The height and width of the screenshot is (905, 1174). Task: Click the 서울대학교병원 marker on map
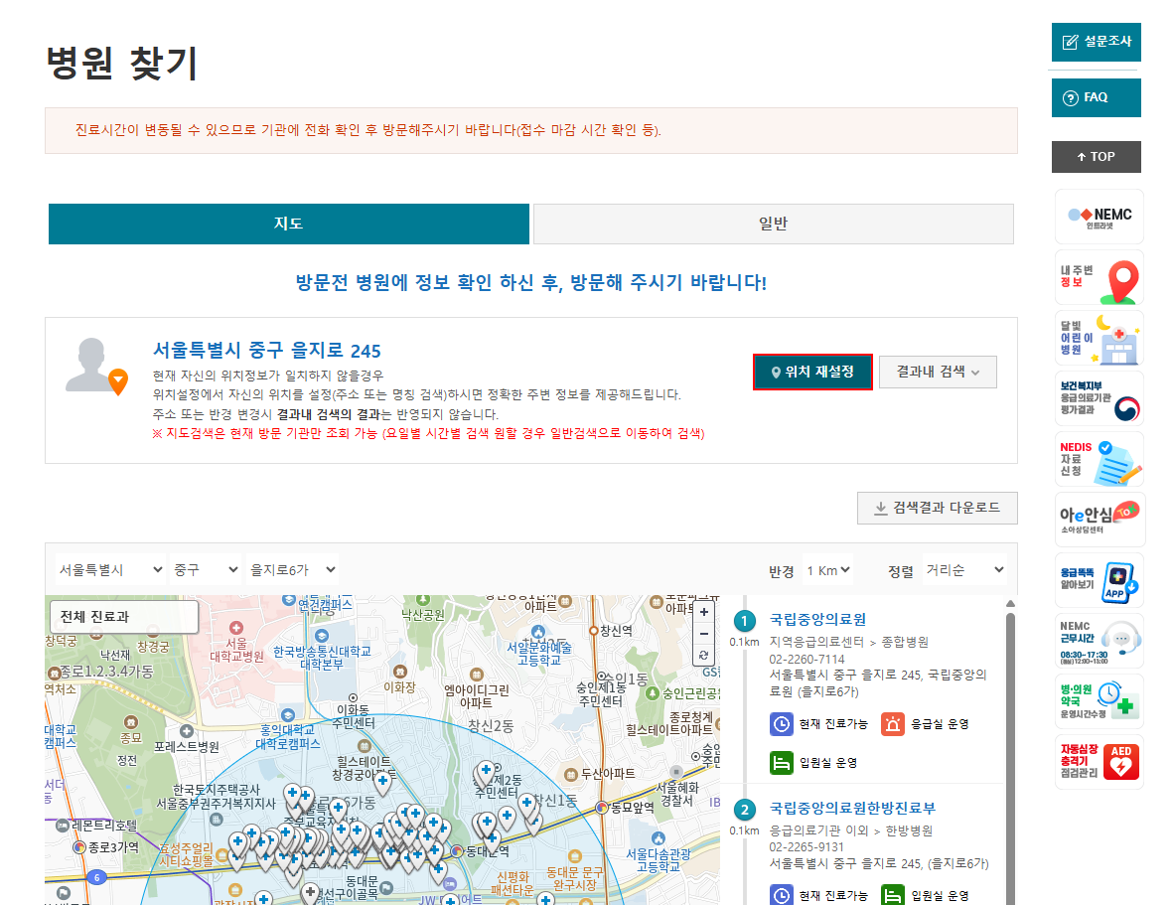click(236, 628)
